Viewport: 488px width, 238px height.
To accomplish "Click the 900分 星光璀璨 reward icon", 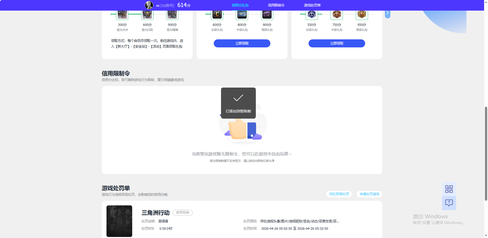I will 172,15.
